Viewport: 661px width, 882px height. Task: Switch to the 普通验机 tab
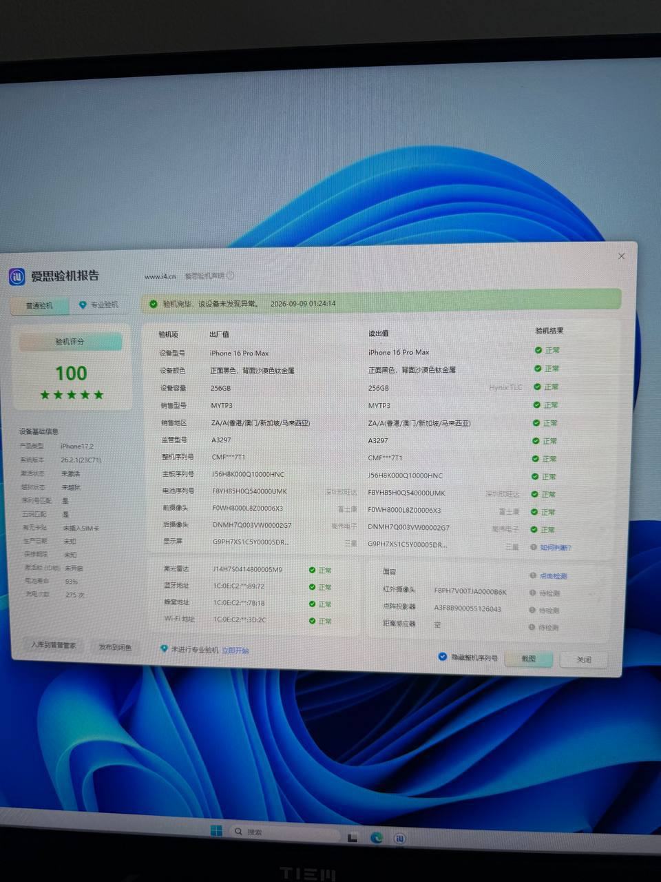(x=39, y=305)
